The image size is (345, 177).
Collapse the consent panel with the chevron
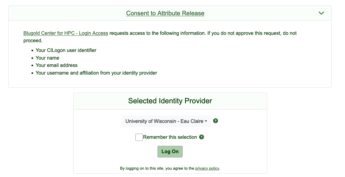321,13
